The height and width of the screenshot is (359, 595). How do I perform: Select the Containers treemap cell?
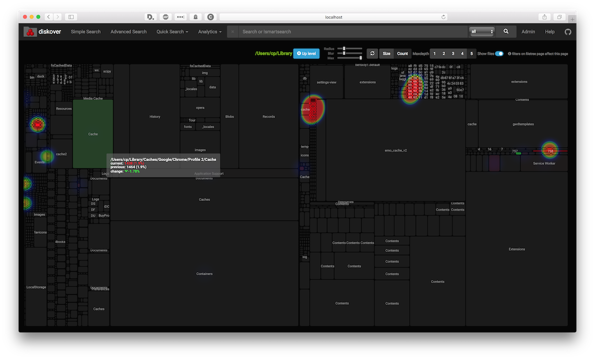(x=204, y=274)
